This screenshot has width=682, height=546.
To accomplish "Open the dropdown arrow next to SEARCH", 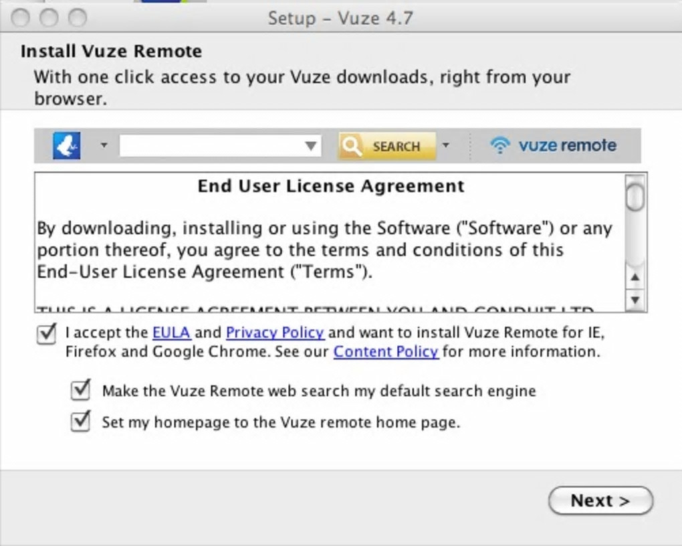I will coord(446,145).
